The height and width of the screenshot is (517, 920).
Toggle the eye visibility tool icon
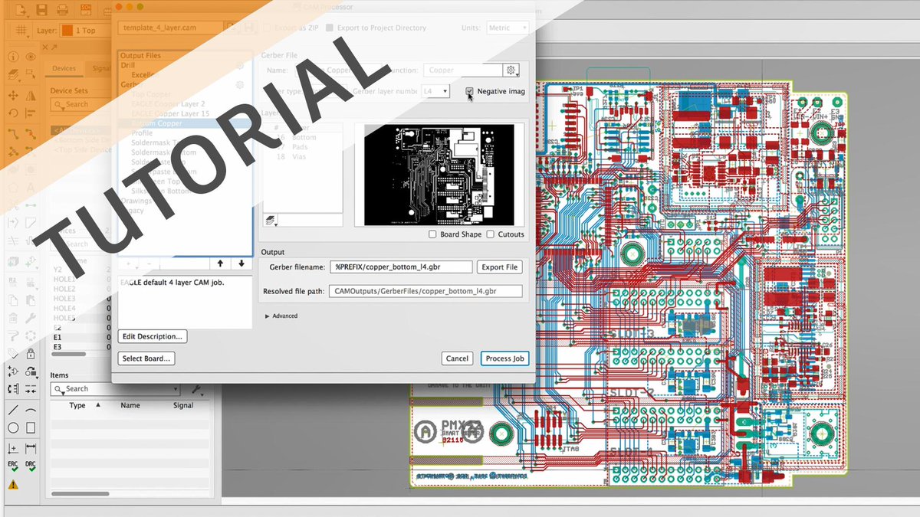point(31,57)
